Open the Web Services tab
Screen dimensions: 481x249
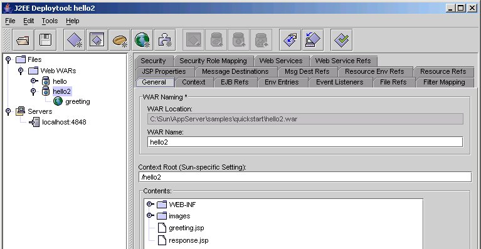point(281,61)
